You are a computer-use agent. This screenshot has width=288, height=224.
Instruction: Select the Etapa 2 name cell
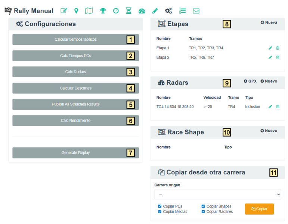pyautogui.click(x=163, y=57)
